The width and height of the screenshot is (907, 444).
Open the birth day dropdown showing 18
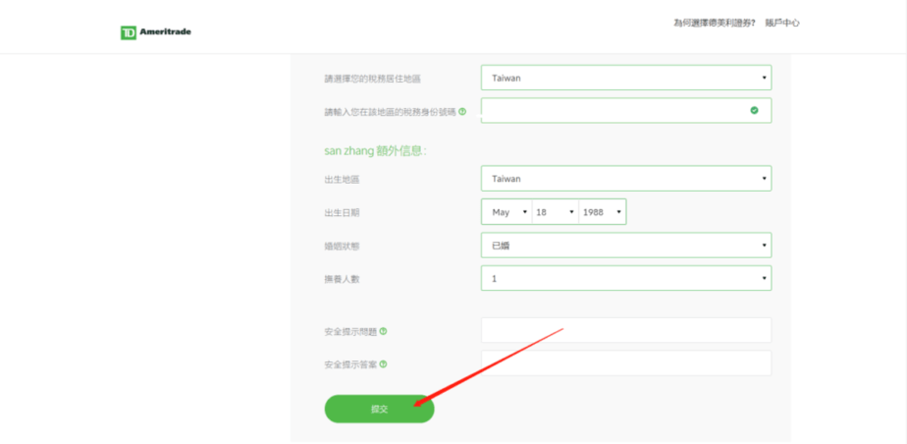coord(556,212)
